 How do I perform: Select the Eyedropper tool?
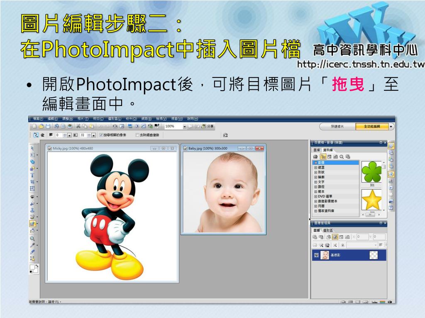(x=32, y=245)
